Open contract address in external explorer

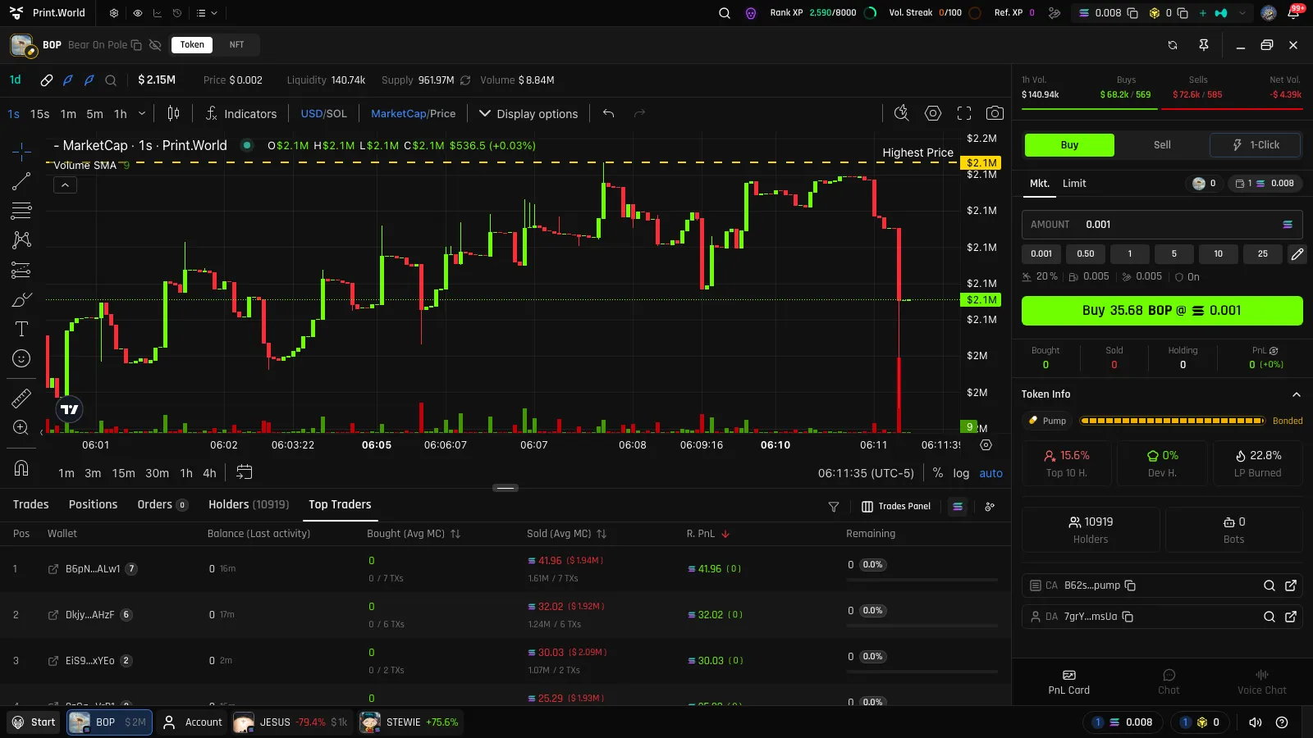1291,585
